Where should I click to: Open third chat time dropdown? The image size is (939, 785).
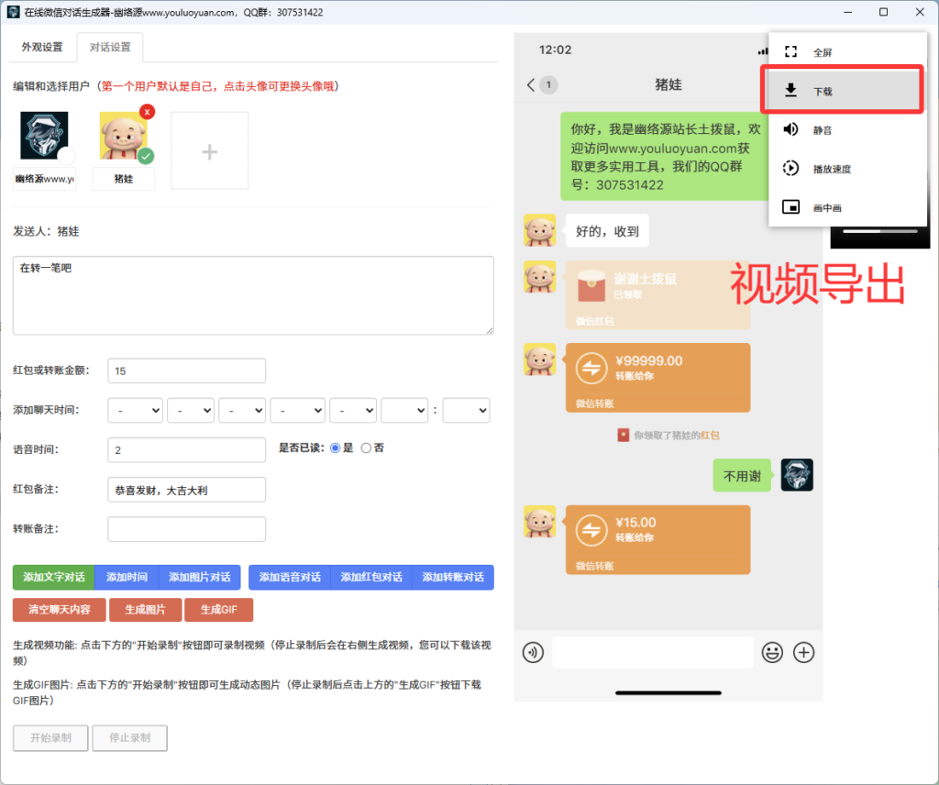point(242,410)
